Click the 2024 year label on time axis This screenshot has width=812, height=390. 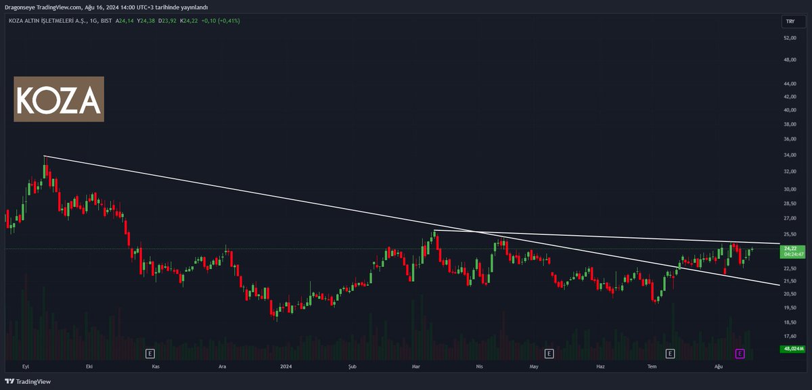pos(286,366)
